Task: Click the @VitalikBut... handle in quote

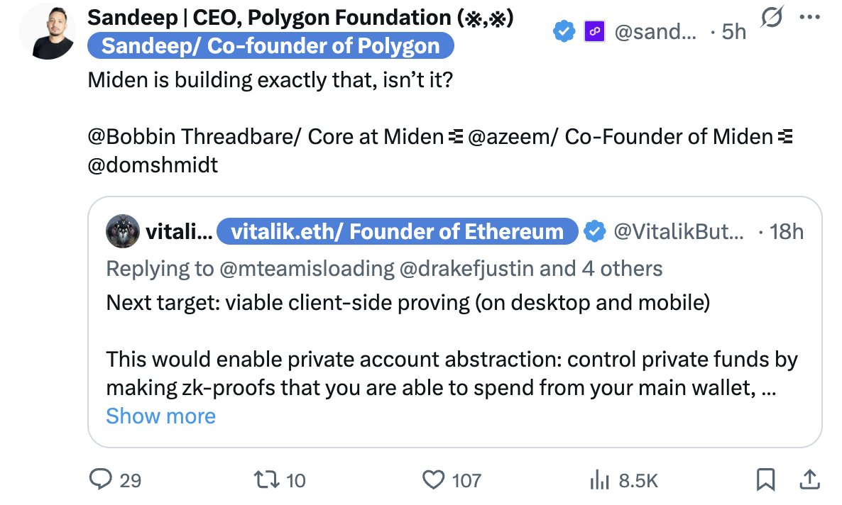Action: (678, 231)
